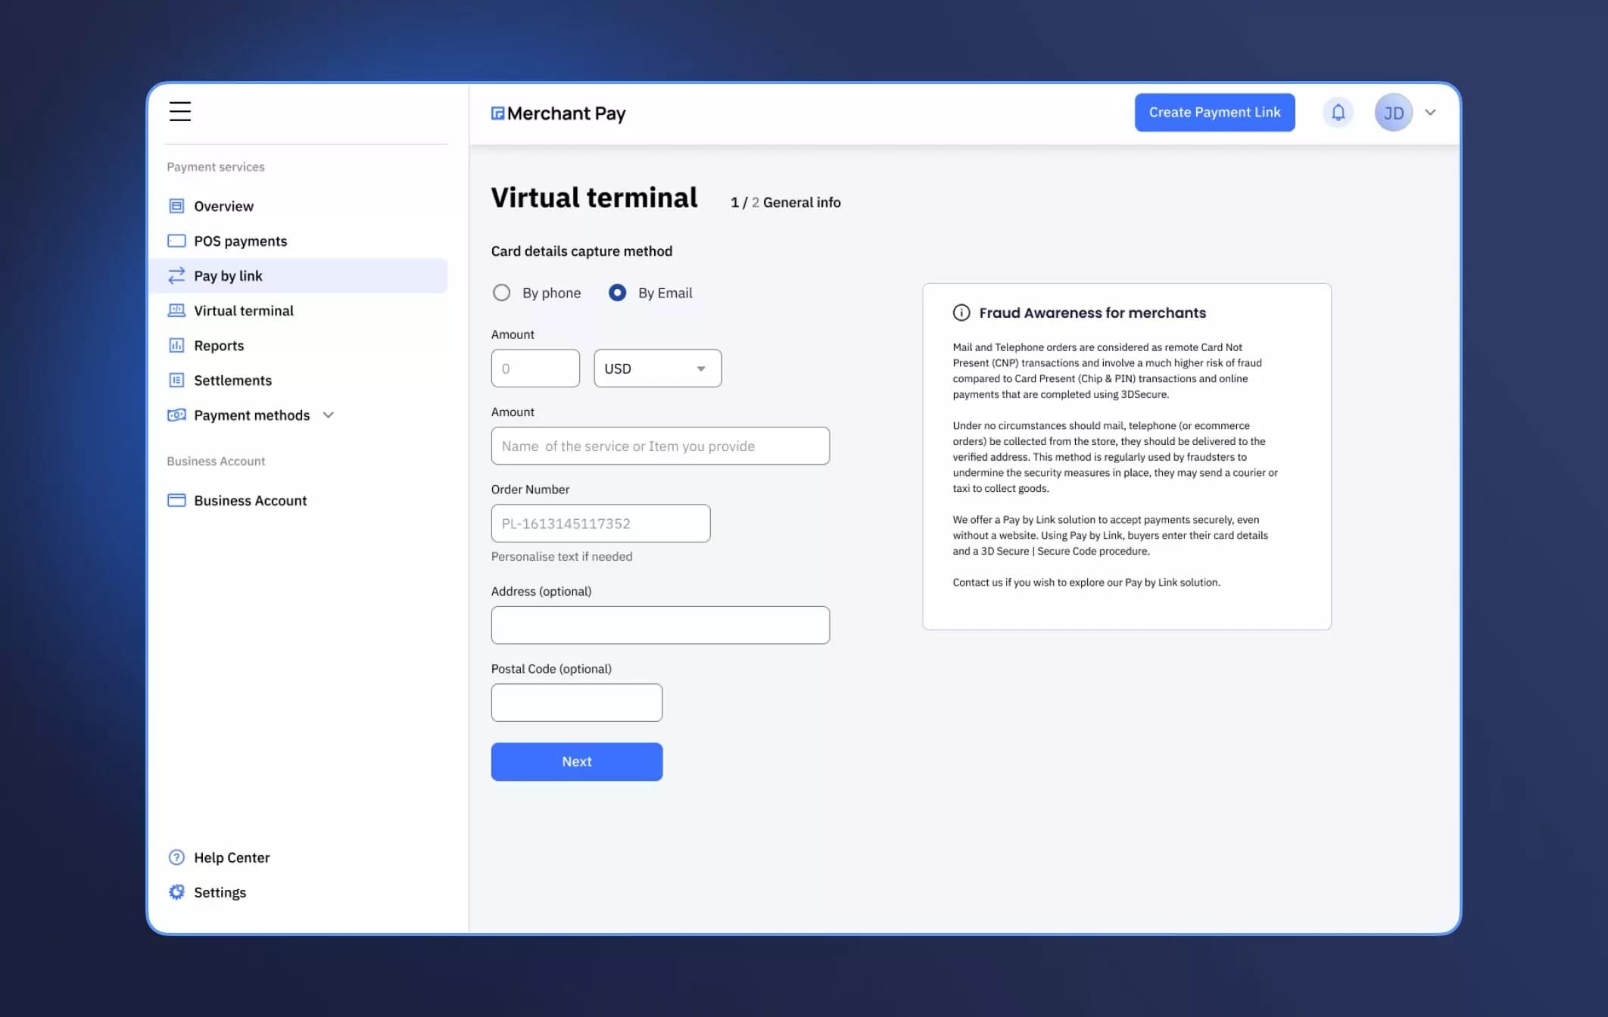
Task: Click the Next button
Action: 577,761
